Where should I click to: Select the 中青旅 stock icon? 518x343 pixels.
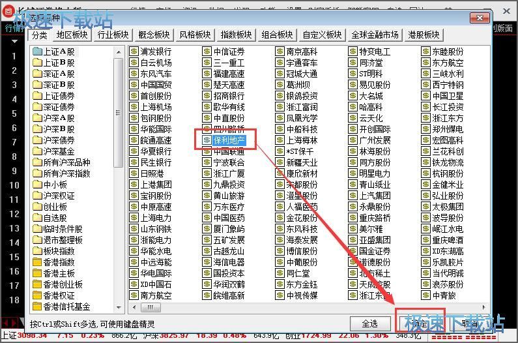pyautogui.click(x=426, y=295)
